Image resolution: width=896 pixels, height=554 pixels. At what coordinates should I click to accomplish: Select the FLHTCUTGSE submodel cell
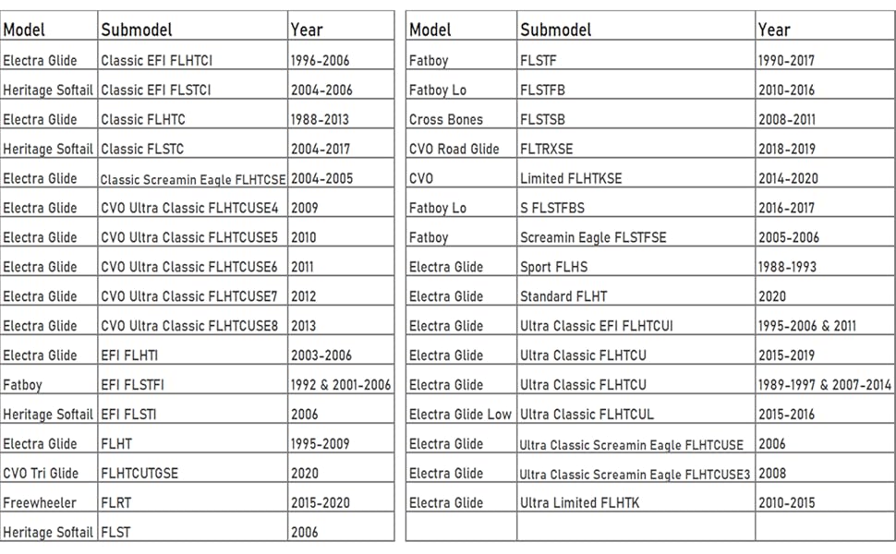pyautogui.click(x=139, y=474)
